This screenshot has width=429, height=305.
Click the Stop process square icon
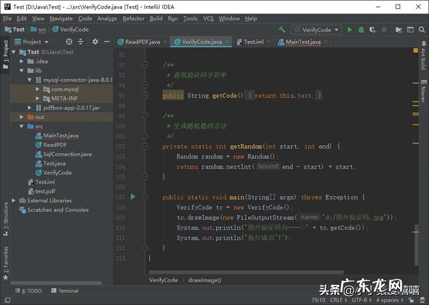click(384, 29)
